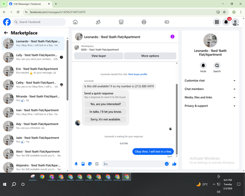Send a thumbs up like
Viewport: 245px width, 196px height.
point(174,164)
